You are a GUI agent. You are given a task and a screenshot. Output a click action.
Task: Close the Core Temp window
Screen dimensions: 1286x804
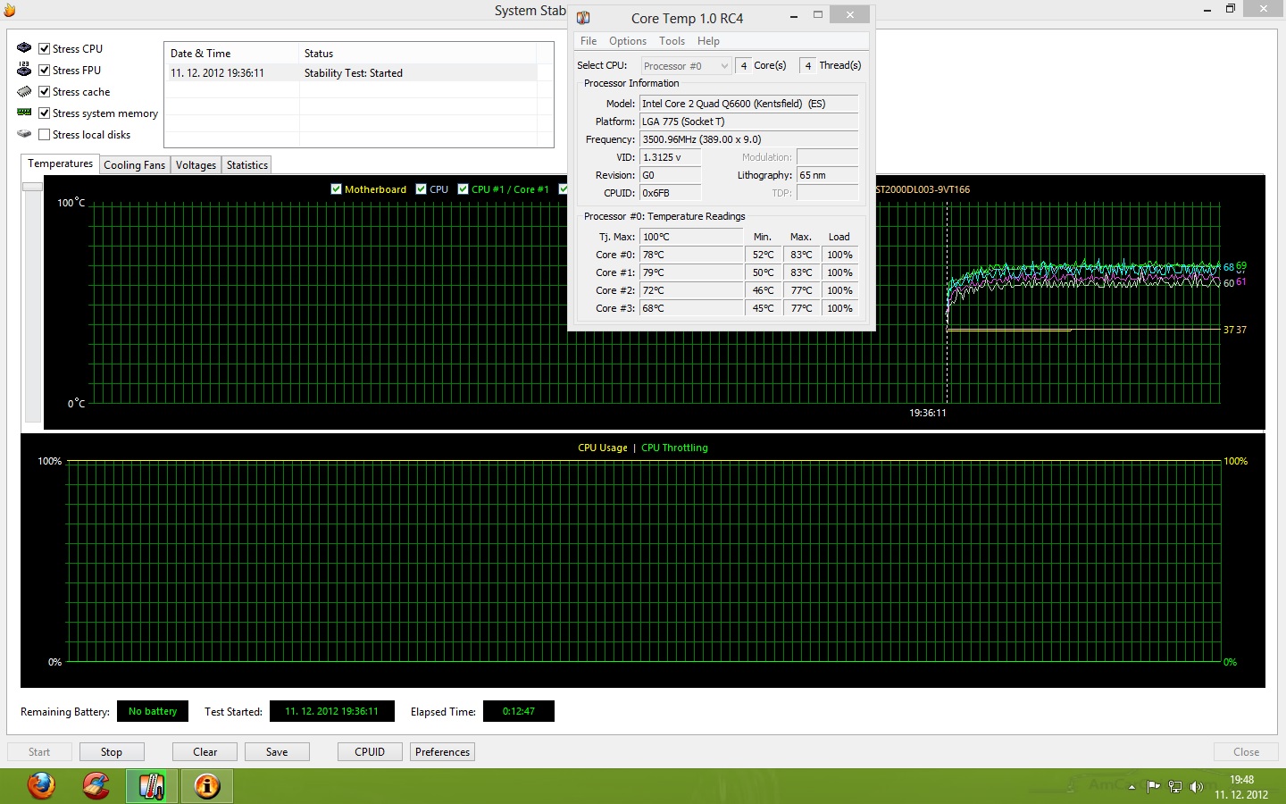click(x=849, y=15)
